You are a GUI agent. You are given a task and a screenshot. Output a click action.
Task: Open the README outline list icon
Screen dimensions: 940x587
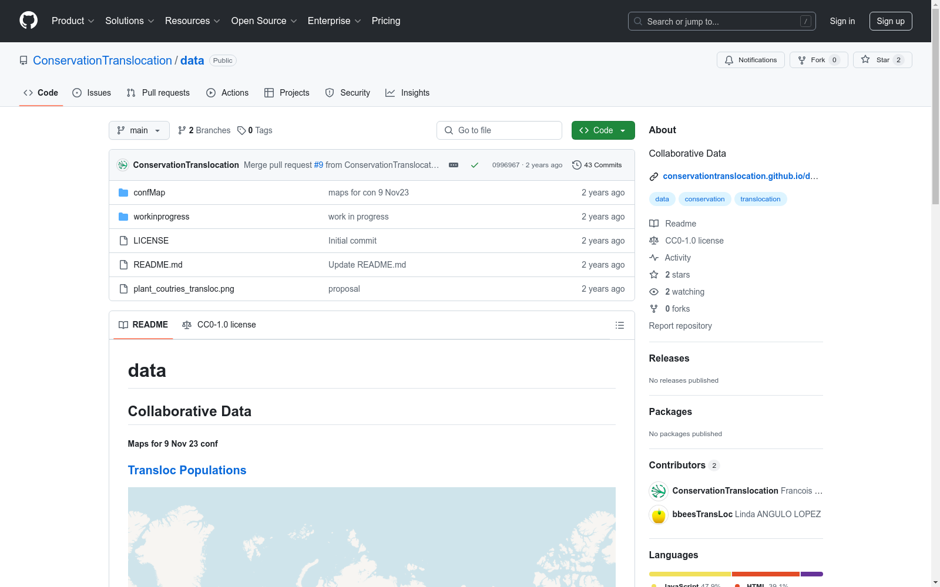(x=619, y=325)
